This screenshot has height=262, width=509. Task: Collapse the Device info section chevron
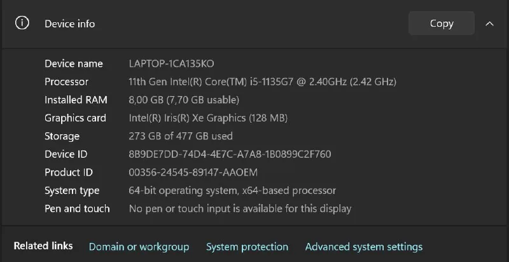click(x=489, y=24)
